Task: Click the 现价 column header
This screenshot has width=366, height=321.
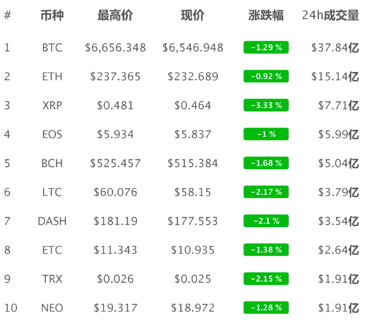Action: pyautogui.click(x=193, y=15)
